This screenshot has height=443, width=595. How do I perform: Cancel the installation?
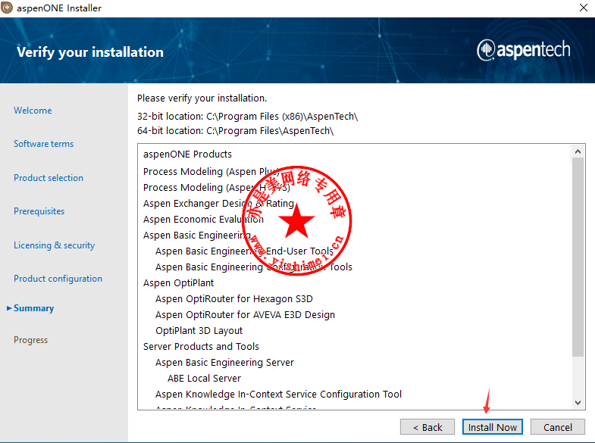tap(557, 427)
